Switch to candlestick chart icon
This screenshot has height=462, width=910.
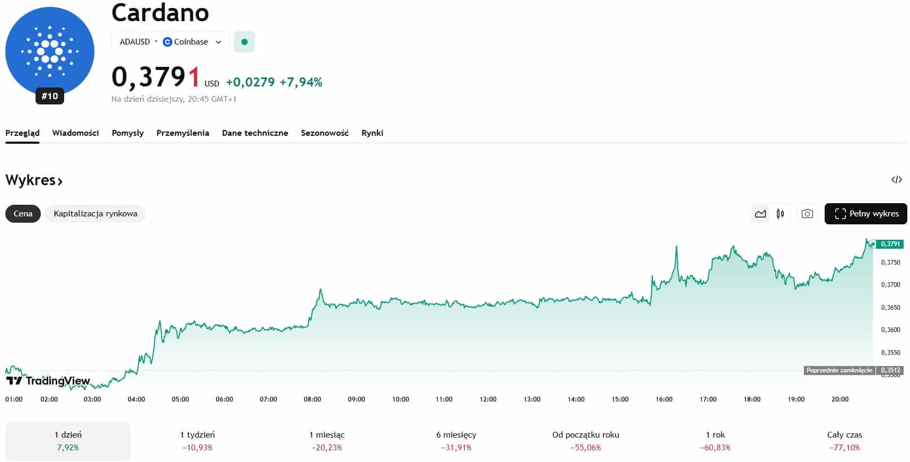pos(780,214)
